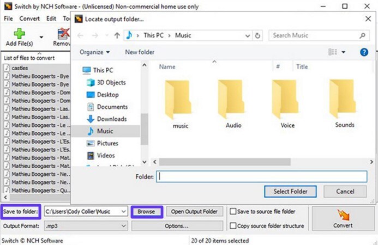Click the music note icon in address bar
This screenshot has height=245, width=378.
pos(129,35)
